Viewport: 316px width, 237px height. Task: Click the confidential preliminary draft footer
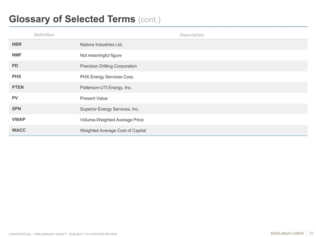pyautogui.click(x=63, y=234)
